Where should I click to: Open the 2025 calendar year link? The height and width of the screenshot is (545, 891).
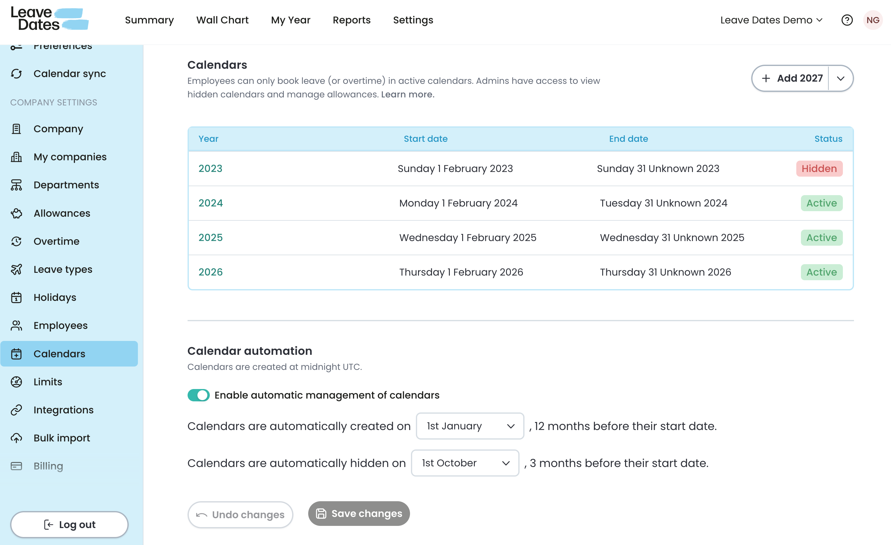(210, 238)
